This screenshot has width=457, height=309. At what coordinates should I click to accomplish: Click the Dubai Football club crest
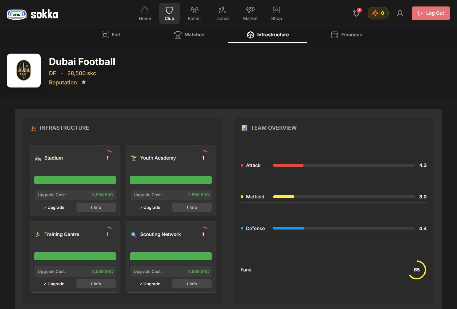click(x=24, y=71)
